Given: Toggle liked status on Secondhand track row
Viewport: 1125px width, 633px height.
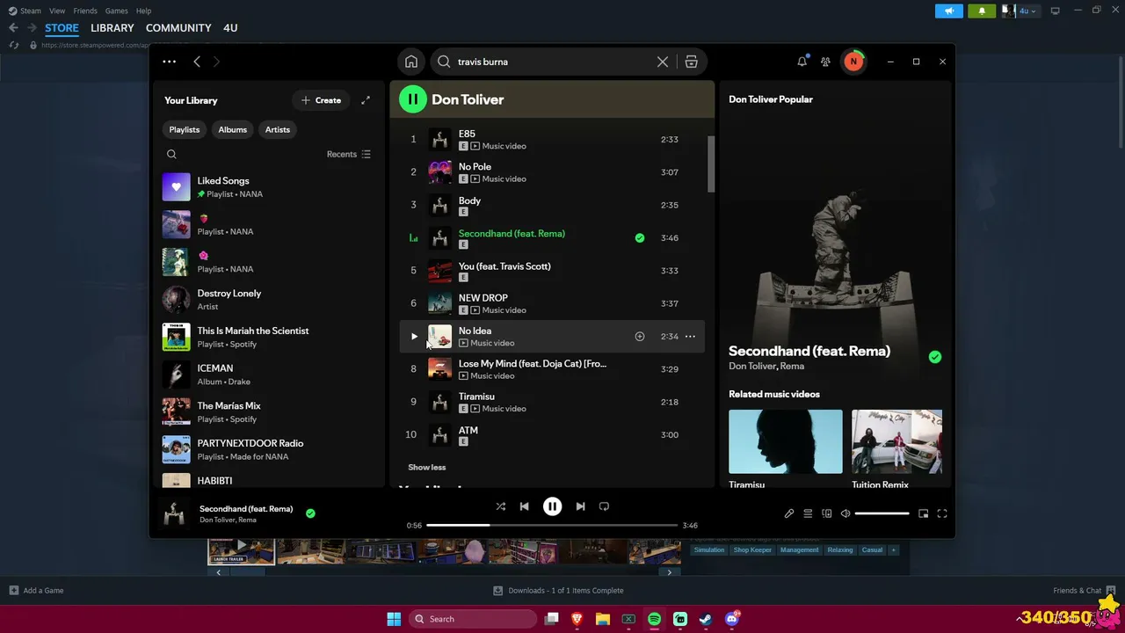Looking at the screenshot, I should click(x=640, y=237).
